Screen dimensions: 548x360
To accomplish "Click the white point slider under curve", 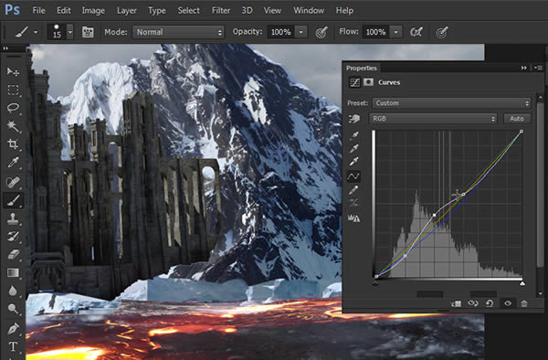I will [522, 283].
